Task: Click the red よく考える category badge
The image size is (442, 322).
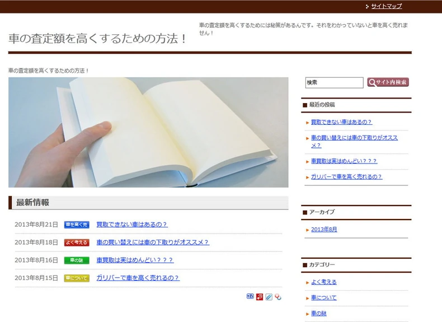Action: pyautogui.click(x=77, y=242)
